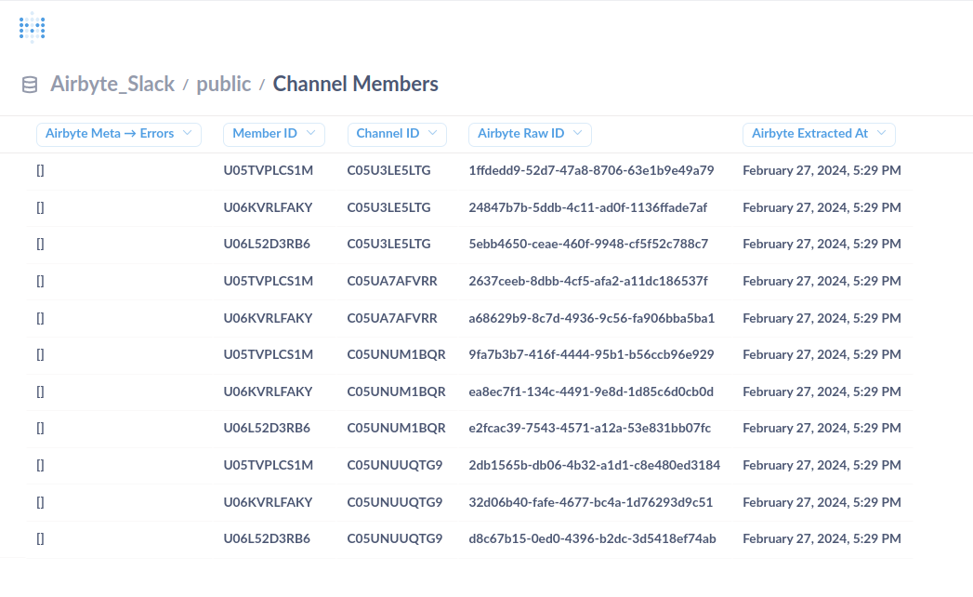Click extracted-at date in the 2db1565b row

tap(822, 465)
